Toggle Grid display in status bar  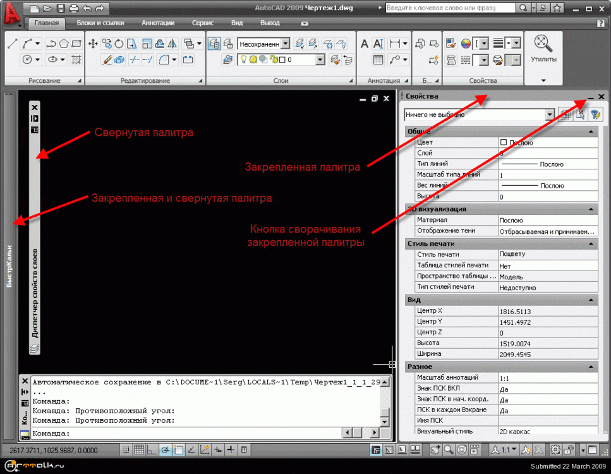coord(139,450)
